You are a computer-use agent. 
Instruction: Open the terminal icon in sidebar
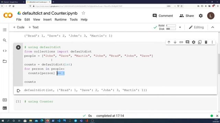click(4, 108)
